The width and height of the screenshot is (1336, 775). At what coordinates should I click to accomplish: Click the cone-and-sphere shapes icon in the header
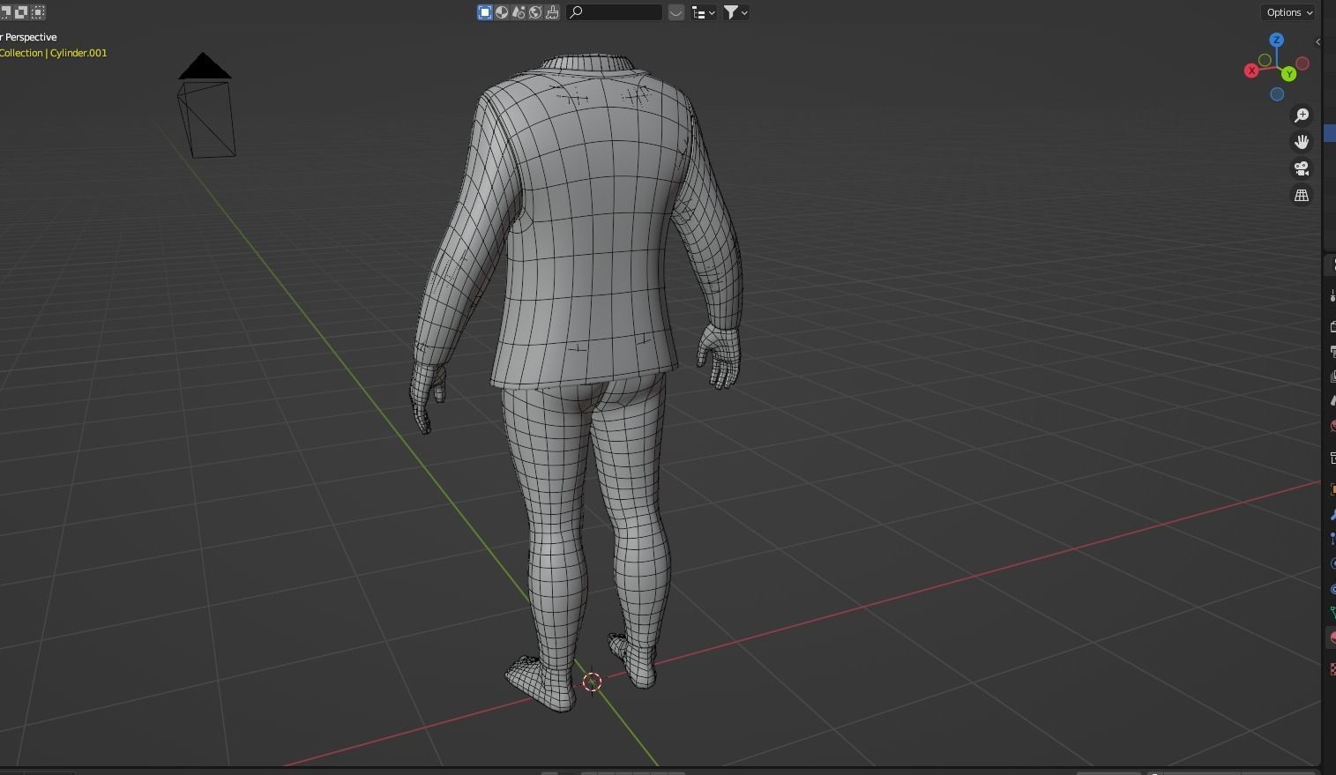coord(519,12)
